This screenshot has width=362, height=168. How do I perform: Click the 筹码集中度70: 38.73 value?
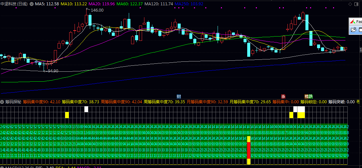click(x=80, y=102)
